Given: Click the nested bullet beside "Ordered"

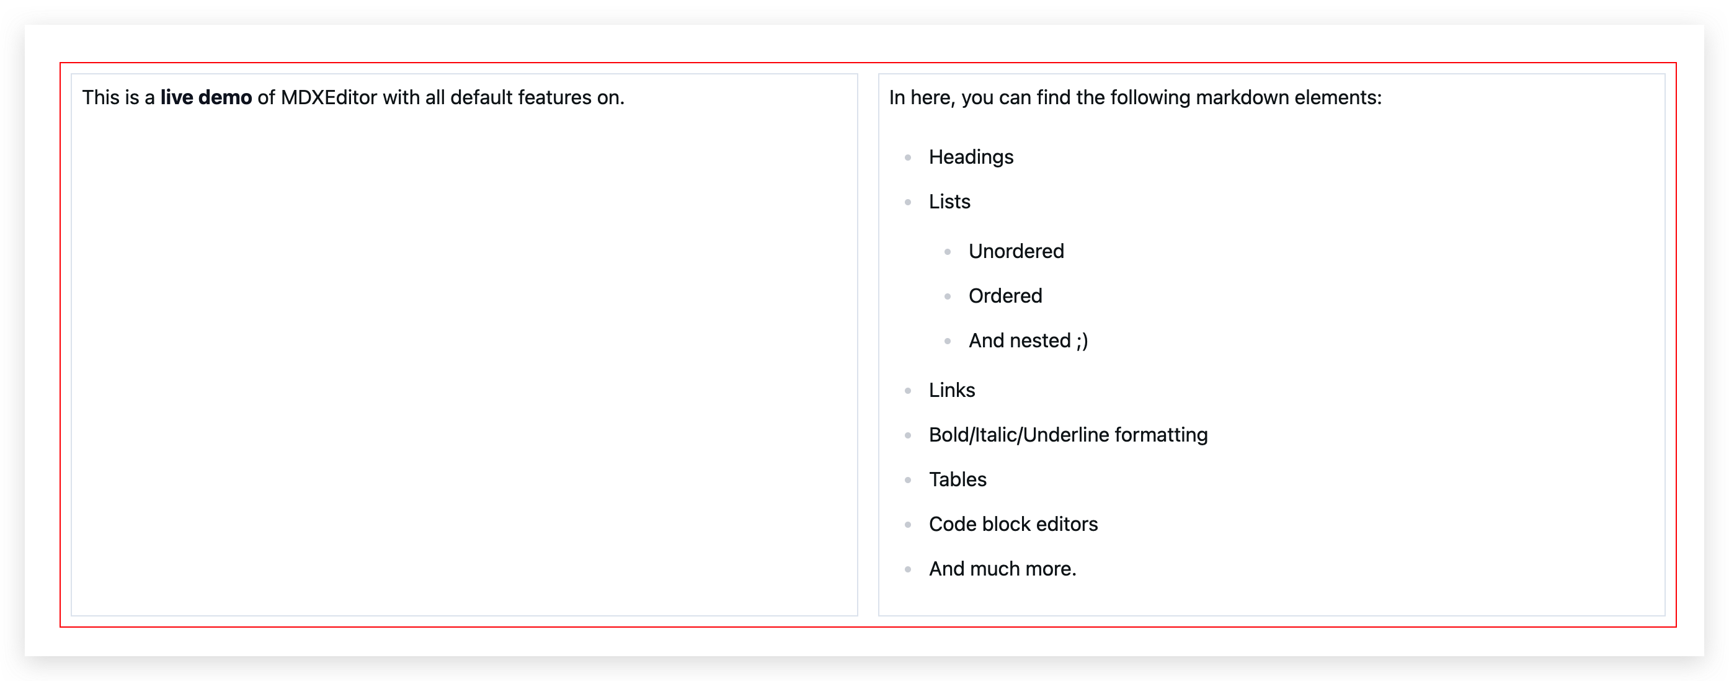Looking at the screenshot, I should (x=947, y=296).
